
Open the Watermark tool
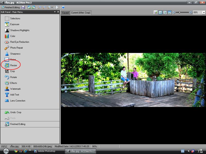15,89
